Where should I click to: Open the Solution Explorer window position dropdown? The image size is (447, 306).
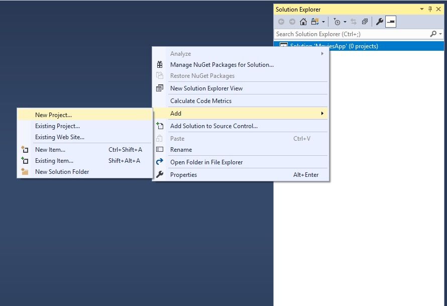click(x=422, y=9)
